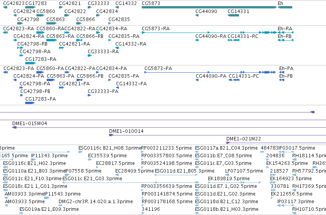
Task: Select the ESG011d.E21_B05.3prime EST label
Action: (x=185, y=171)
